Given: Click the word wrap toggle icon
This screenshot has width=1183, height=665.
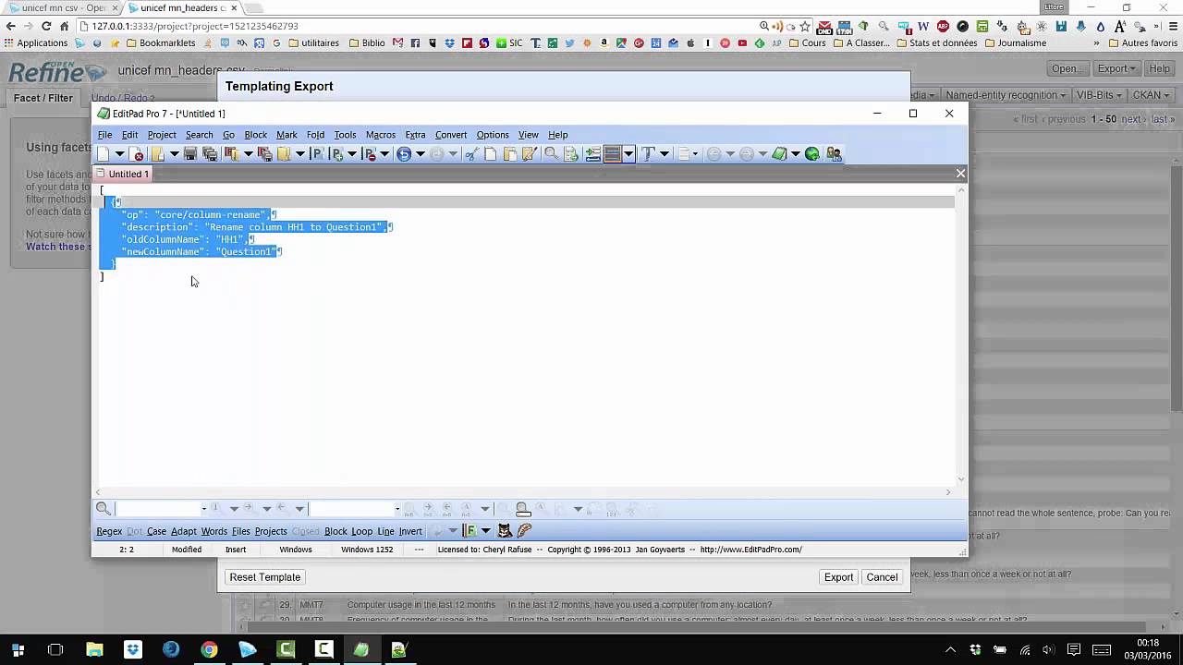Looking at the screenshot, I should pos(593,154).
